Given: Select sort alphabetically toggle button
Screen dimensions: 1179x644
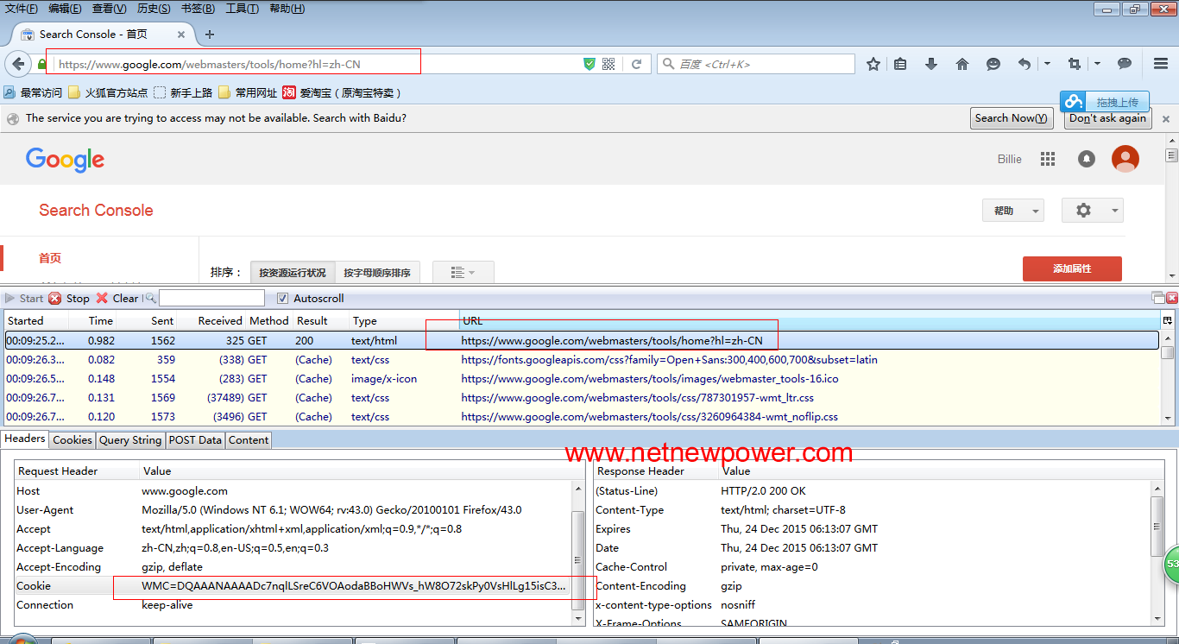Looking at the screenshot, I should coord(377,273).
